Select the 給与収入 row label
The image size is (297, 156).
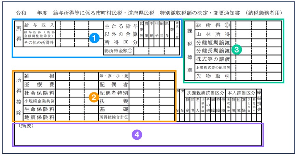39,26
